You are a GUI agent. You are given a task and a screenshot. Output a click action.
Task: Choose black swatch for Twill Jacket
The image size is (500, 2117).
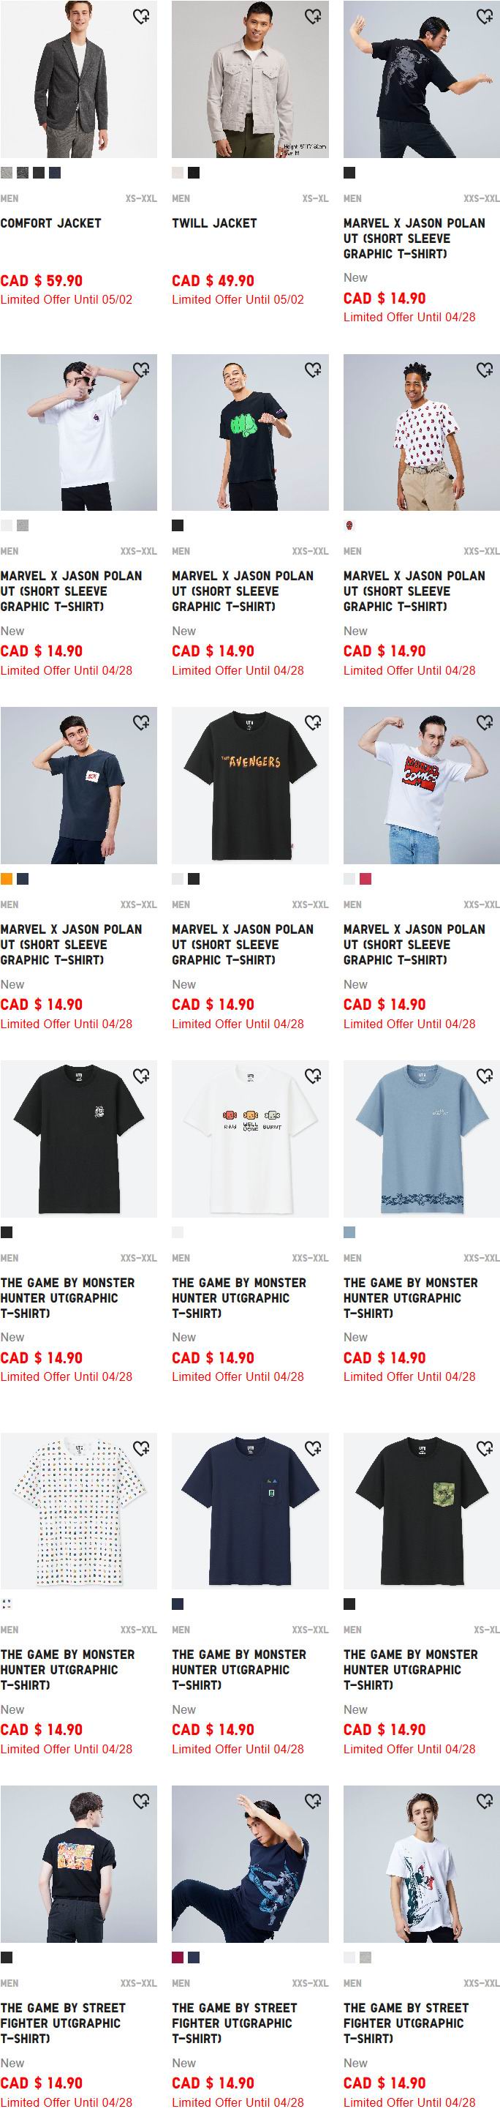(194, 173)
